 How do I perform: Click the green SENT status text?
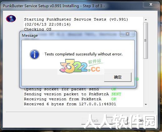pos(116,94)
